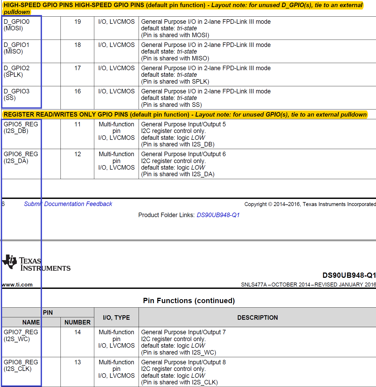Click page number 6 in the footer
The width and height of the screenshot is (376, 387).
(x=3, y=204)
